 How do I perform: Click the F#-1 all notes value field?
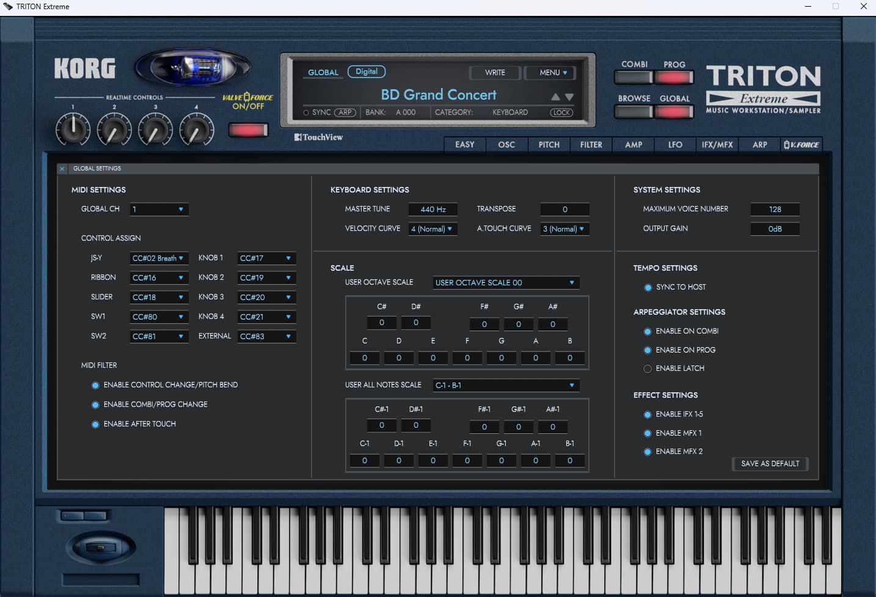pos(484,426)
